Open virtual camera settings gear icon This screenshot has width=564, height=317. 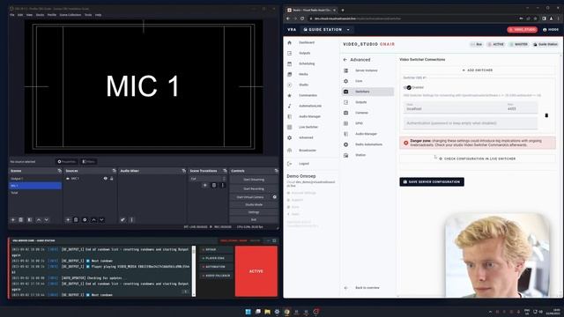(x=274, y=197)
